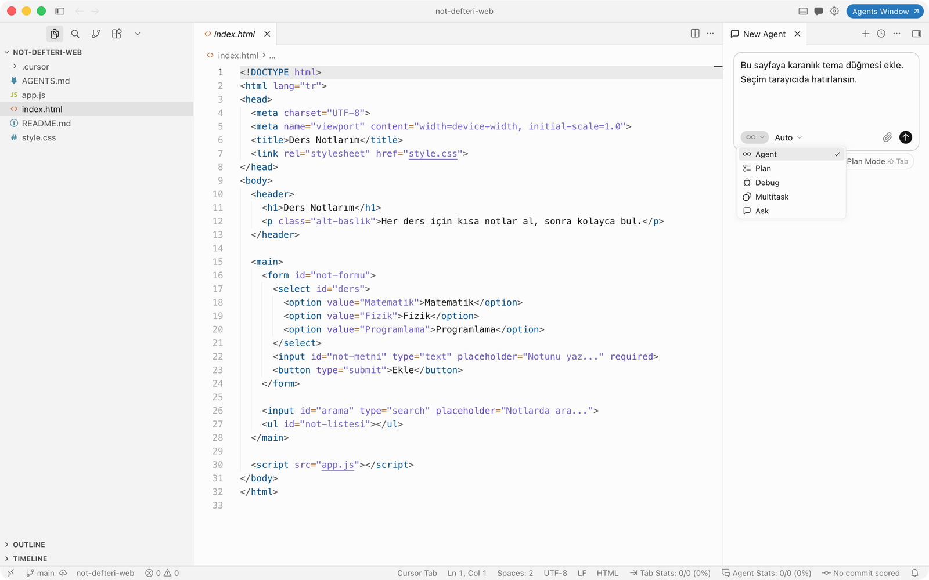
Task: Click the main branch indicator
Action: (x=40, y=573)
